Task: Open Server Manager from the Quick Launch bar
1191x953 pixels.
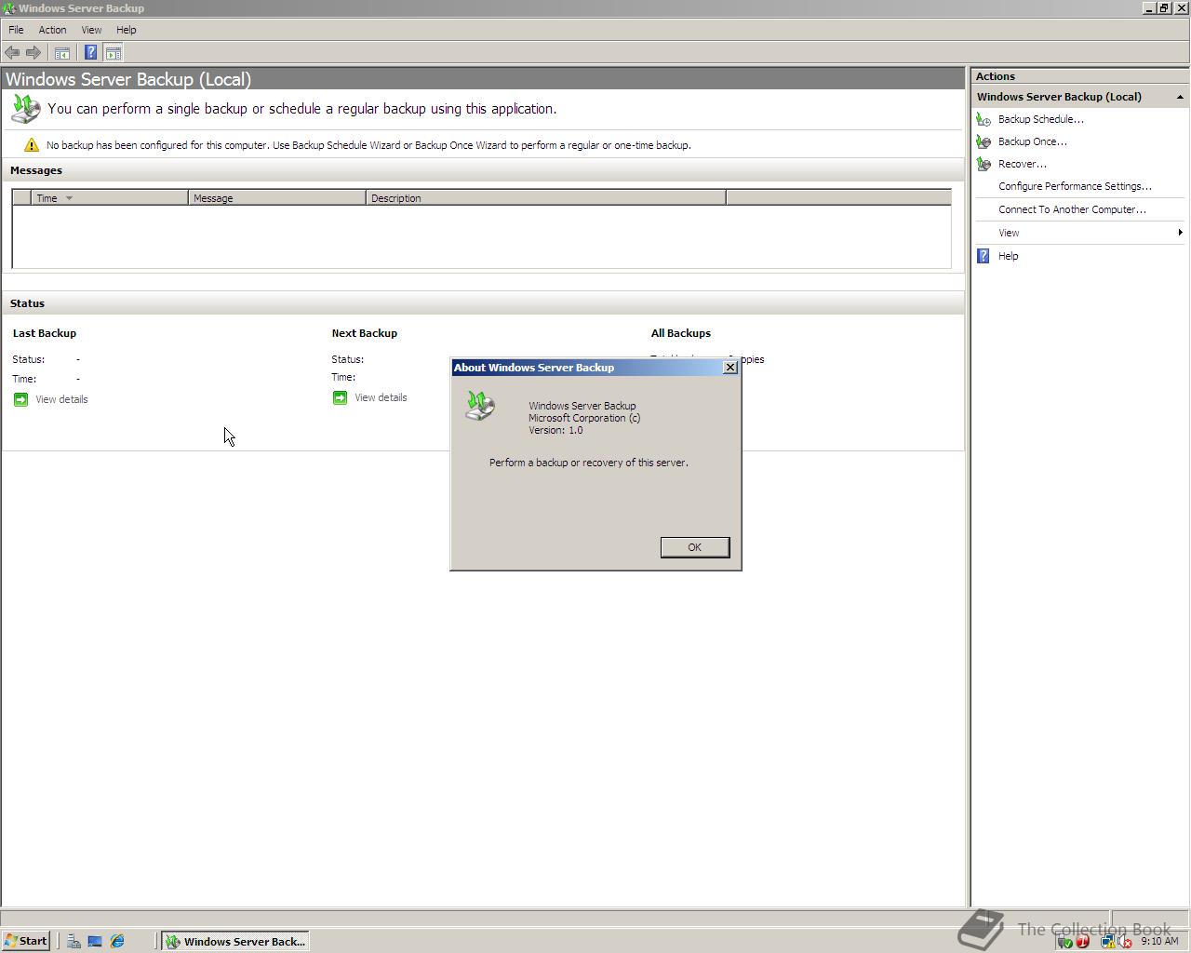Action: pos(73,941)
